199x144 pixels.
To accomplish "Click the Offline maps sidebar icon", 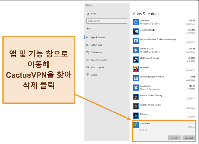I will click(88, 52).
